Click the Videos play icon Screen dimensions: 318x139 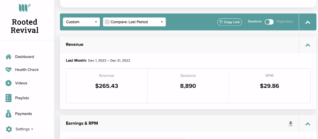pyautogui.click(x=8, y=83)
